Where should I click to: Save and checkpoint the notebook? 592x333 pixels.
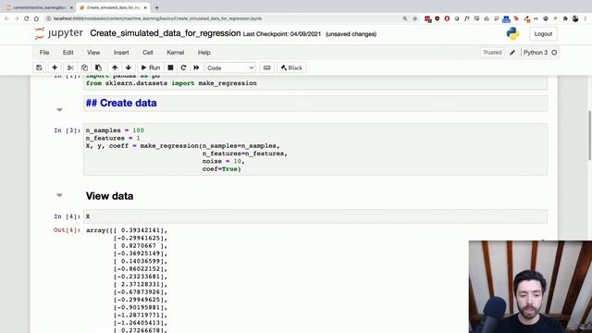[39, 68]
